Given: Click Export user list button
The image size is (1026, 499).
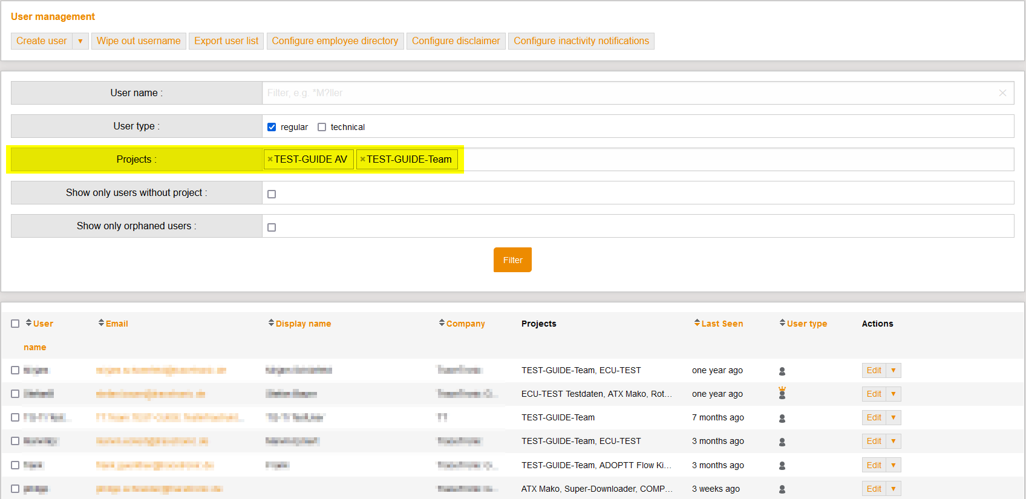Looking at the screenshot, I should tap(226, 41).
